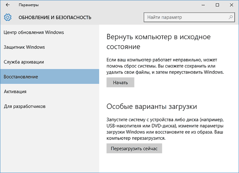Close the Параметры window

(x=232, y=5)
